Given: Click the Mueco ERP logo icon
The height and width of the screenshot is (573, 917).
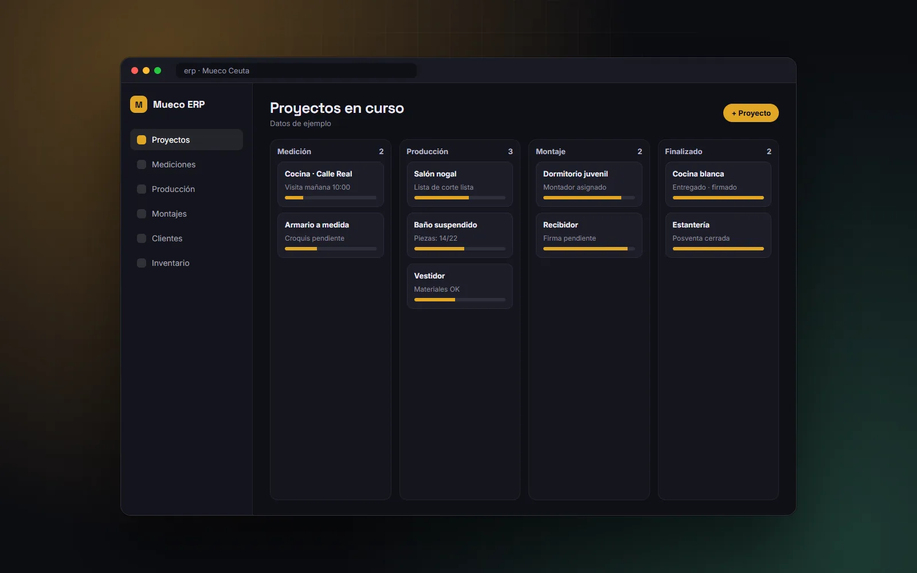Looking at the screenshot, I should [x=139, y=104].
